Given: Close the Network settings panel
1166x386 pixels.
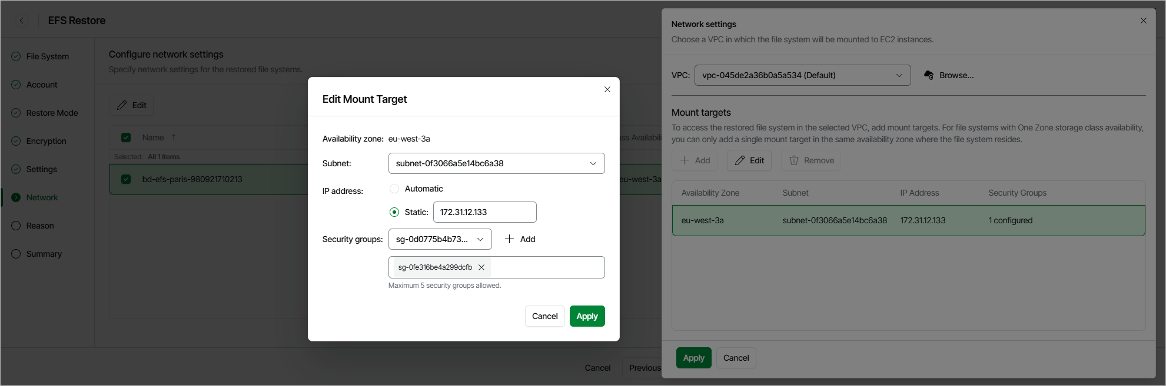Looking at the screenshot, I should tap(1143, 21).
